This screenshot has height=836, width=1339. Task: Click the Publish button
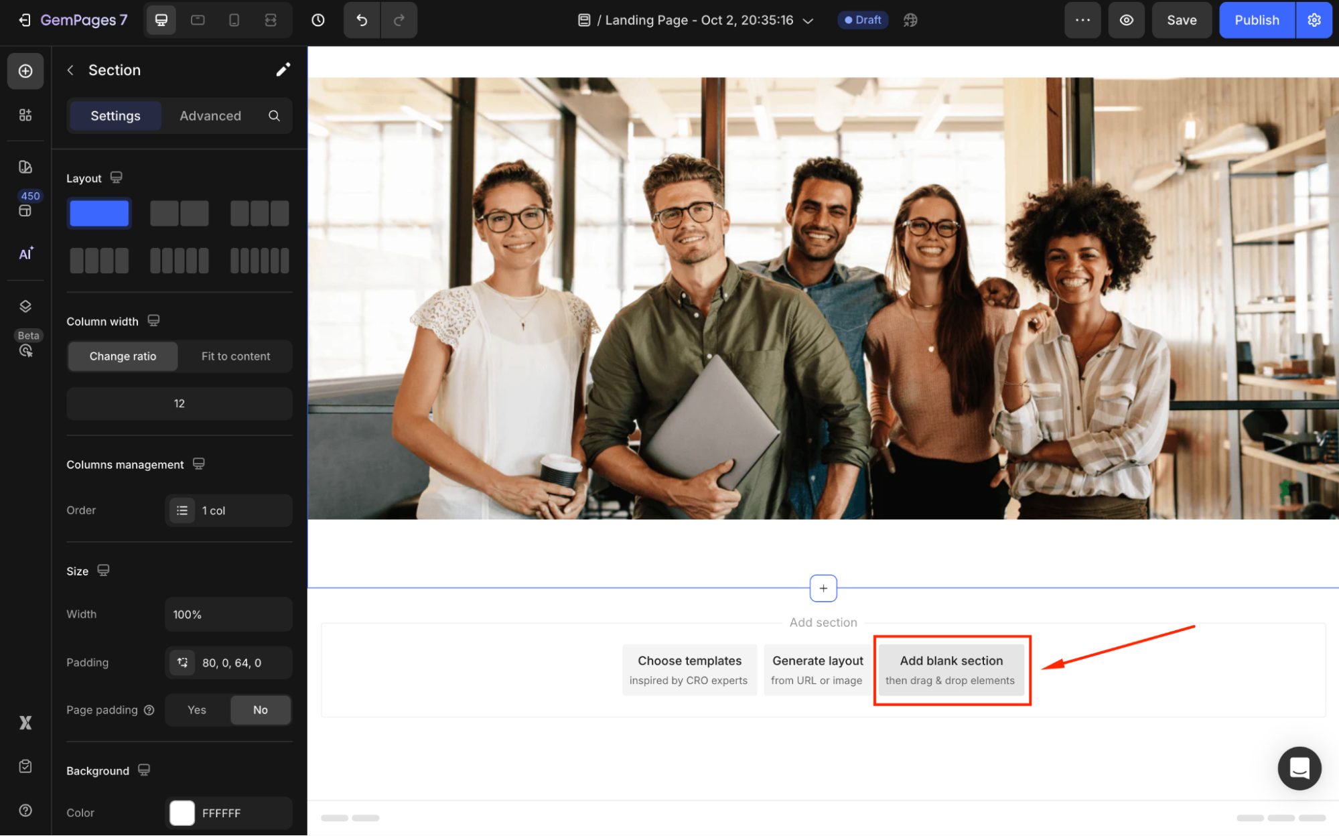[x=1257, y=20]
